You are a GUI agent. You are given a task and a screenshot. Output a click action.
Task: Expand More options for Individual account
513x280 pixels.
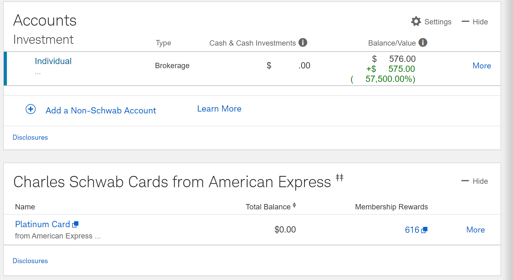coord(482,66)
